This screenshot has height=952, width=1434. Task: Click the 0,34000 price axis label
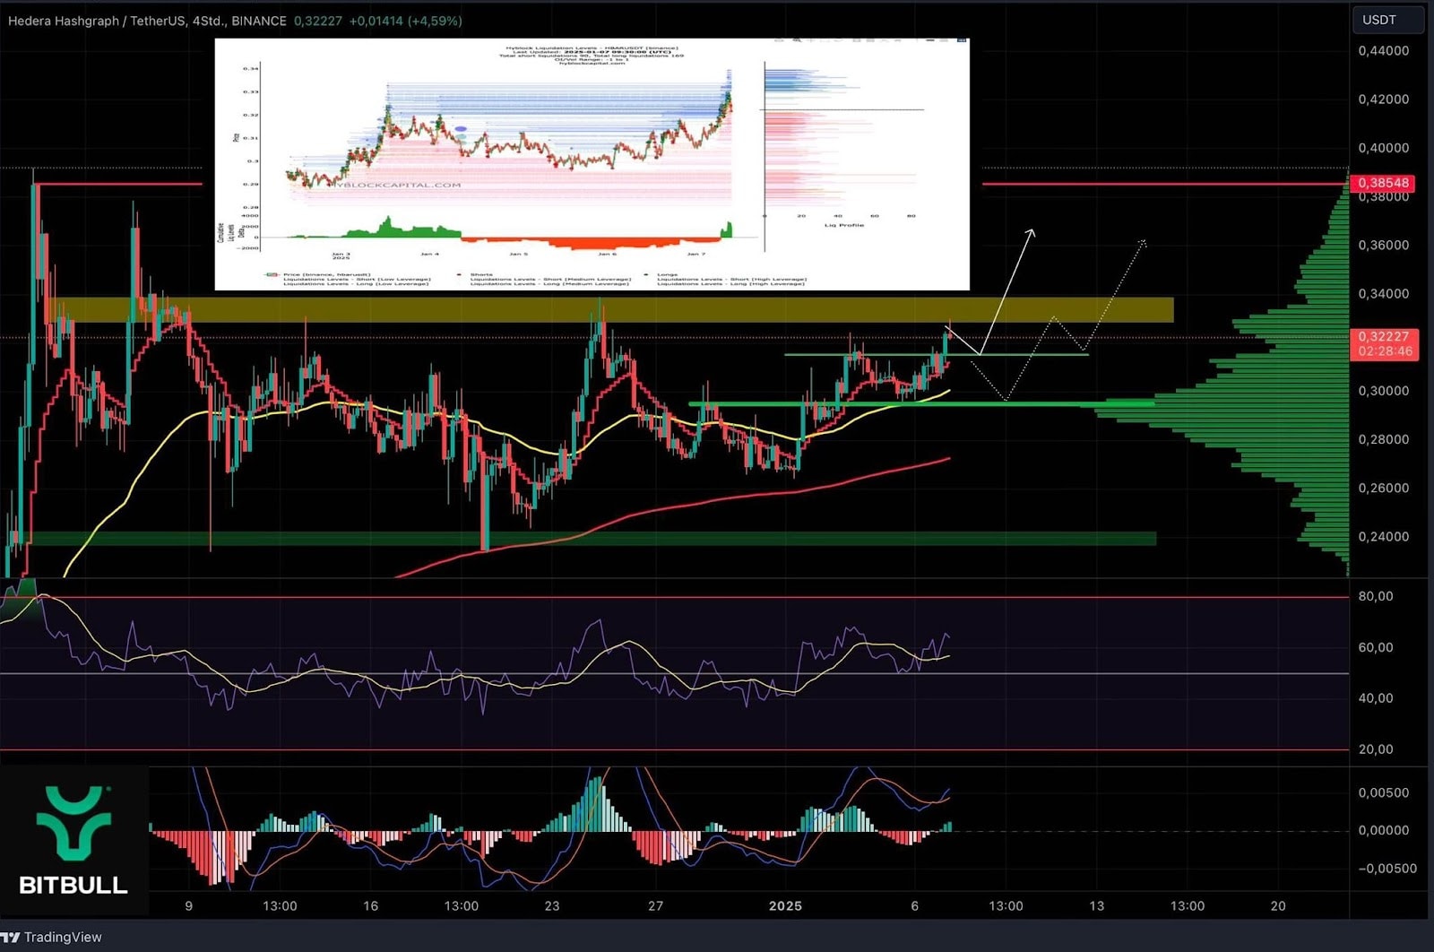pyautogui.click(x=1384, y=294)
